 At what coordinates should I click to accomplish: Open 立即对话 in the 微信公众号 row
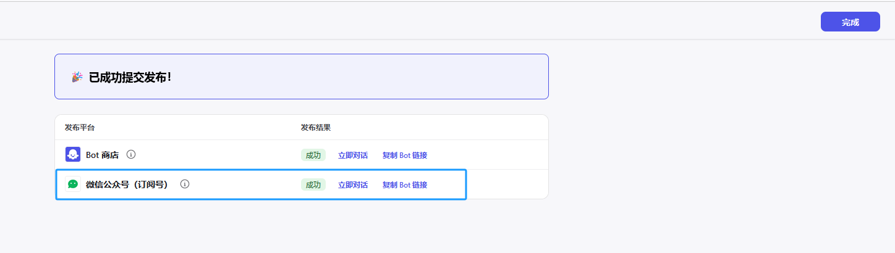pyautogui.click(x=353, y=185)
